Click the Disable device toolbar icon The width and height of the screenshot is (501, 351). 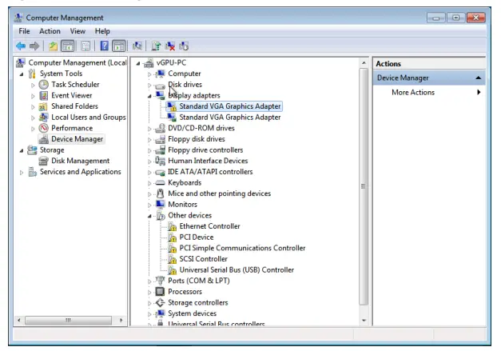pyautogui.click(x=184, y=46)
